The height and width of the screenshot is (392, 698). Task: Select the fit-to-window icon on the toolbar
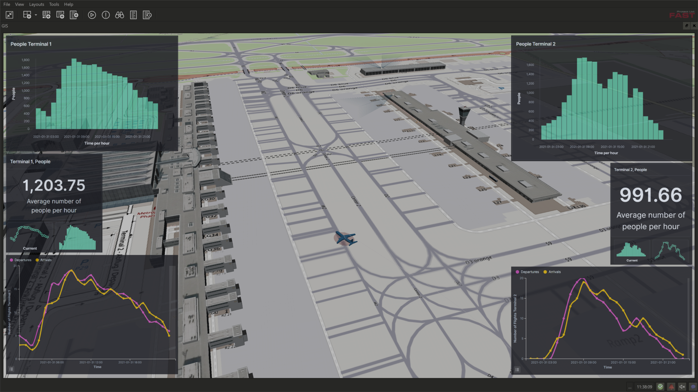(10, 15)
